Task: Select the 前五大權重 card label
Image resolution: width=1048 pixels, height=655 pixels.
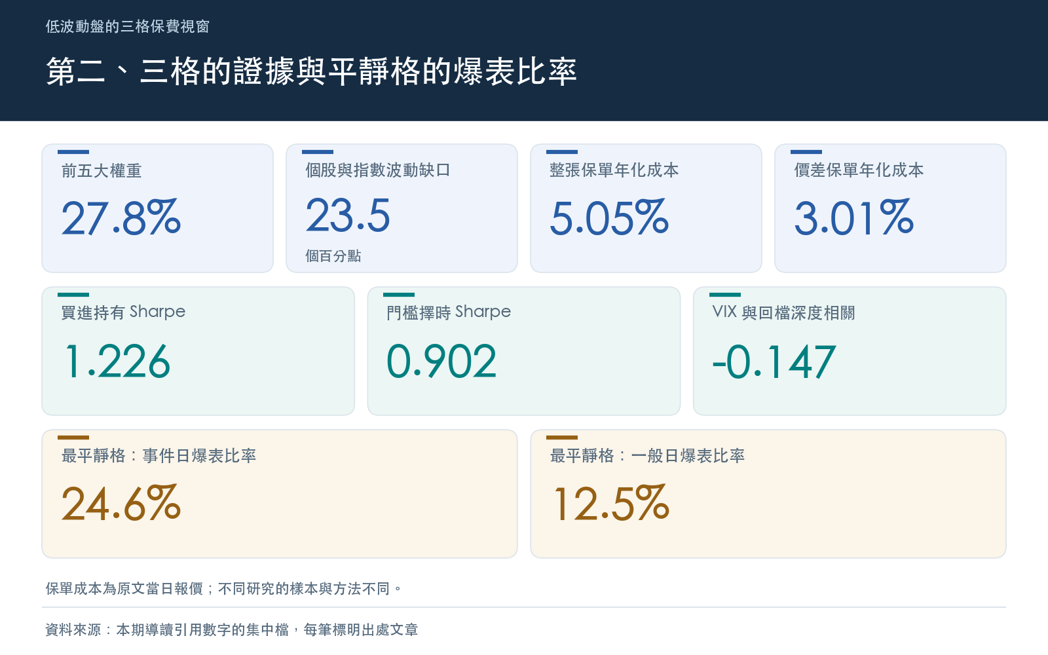Action: pos(102,171)
